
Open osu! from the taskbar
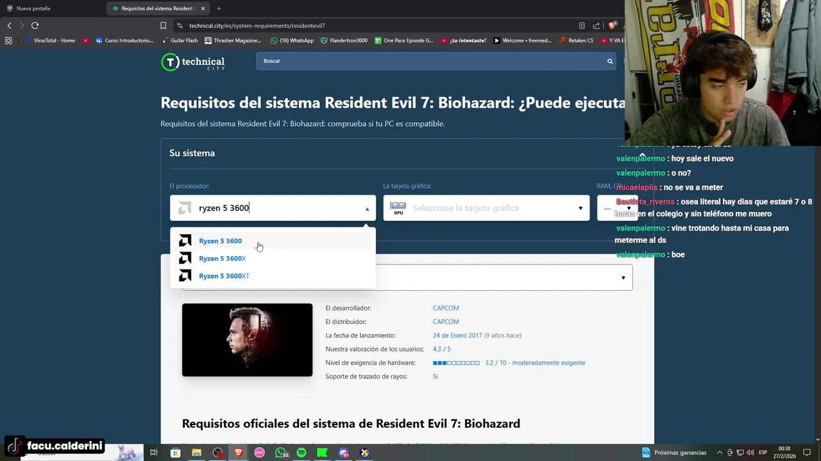point(259,453)
